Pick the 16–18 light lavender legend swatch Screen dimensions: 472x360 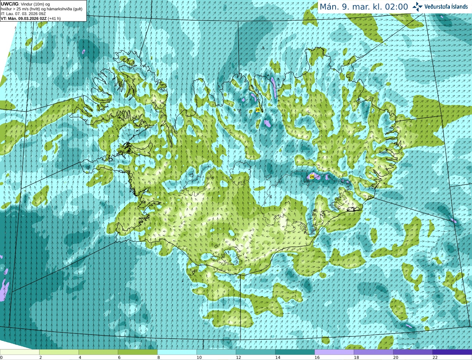(334, 352)
